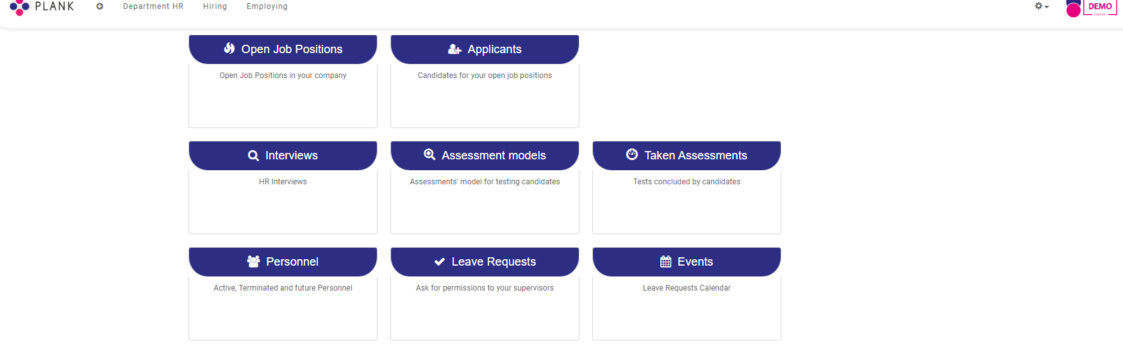Expand the gear settings dropdown
Viewport: 1123px width, 352px height.
coord(1042,6)
